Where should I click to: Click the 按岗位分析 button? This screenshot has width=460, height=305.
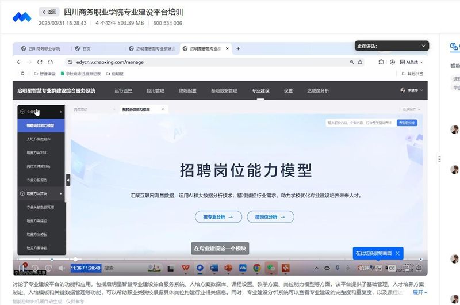(270, 217)
